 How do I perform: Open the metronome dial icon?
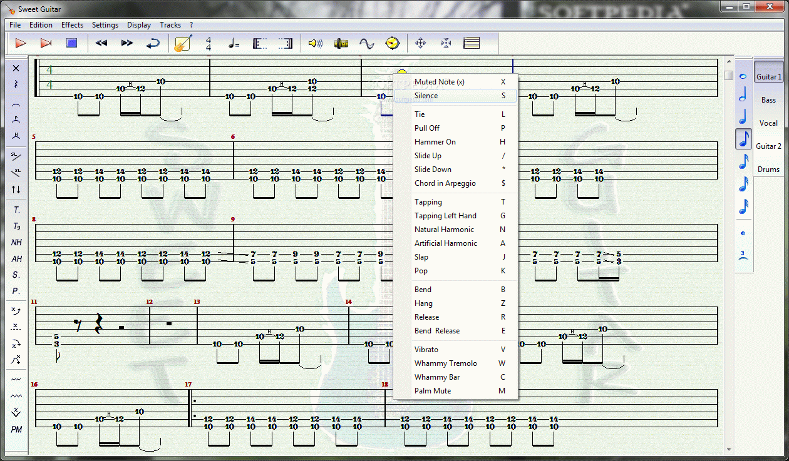pyautogui.click(x=392, y=43)
